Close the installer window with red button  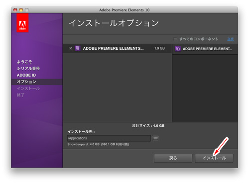pyautogui.click(x=15, y=10)
